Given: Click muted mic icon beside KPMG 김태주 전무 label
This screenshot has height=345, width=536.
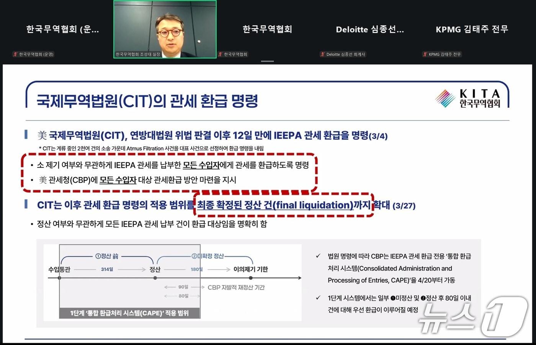Looking at the screenshot, I should click(425, 54).
